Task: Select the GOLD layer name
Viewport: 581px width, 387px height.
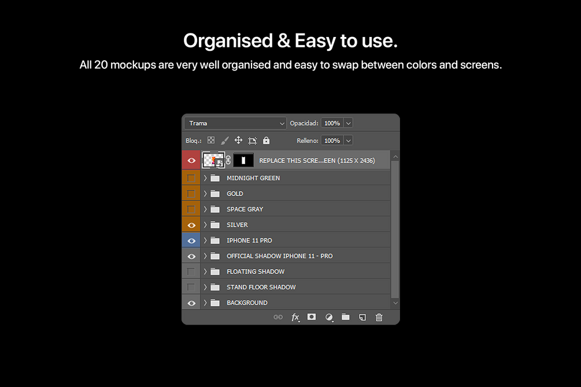Action: (235, 193)
